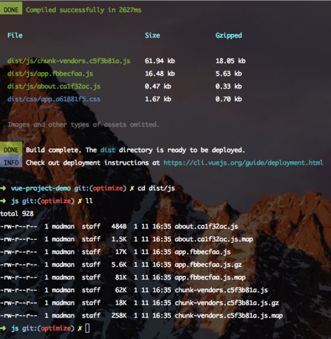The image size is (331, 339).
Task: Place cursor in the empty prompt cursor box
Action: coord(87,328)
